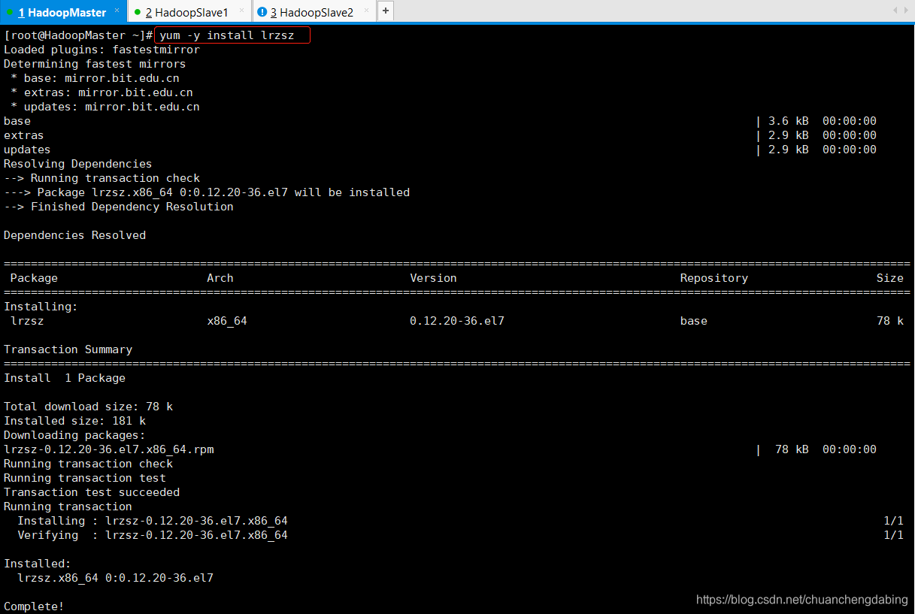Click the Transaction Summary heading
The image size is (915, 614).
(x=68, y=349)
